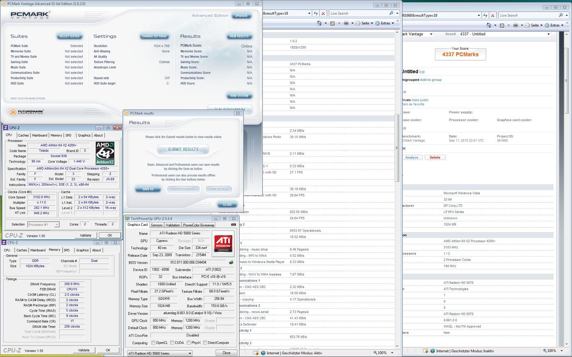
Task: Open the PowerColor Giveaway tab in GPU-Z
Action: (x=199, y=225)
